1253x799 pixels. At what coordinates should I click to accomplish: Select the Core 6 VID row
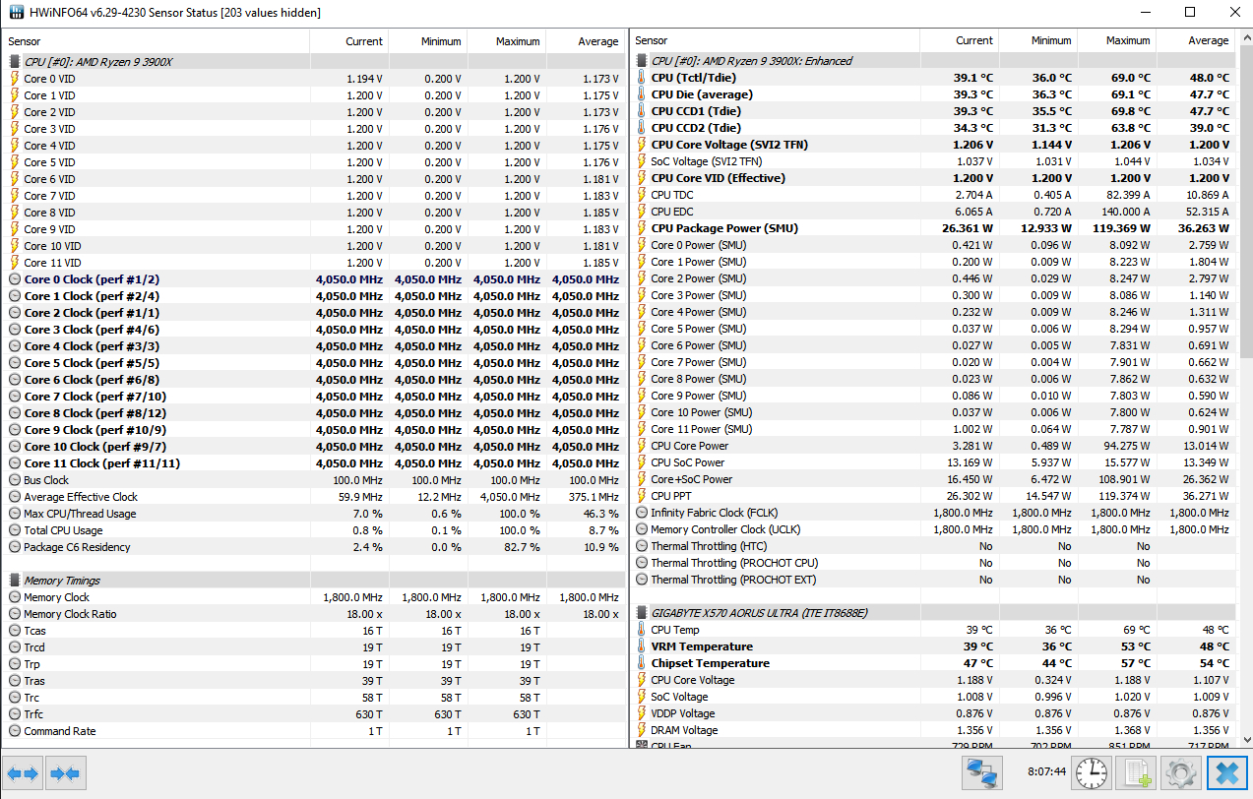(x=314, y=179)
